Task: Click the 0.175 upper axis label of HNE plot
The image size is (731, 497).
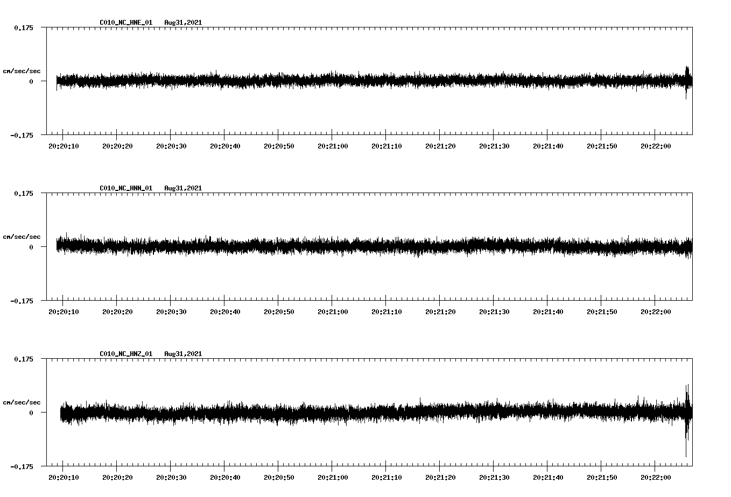Action: point(23,27)
